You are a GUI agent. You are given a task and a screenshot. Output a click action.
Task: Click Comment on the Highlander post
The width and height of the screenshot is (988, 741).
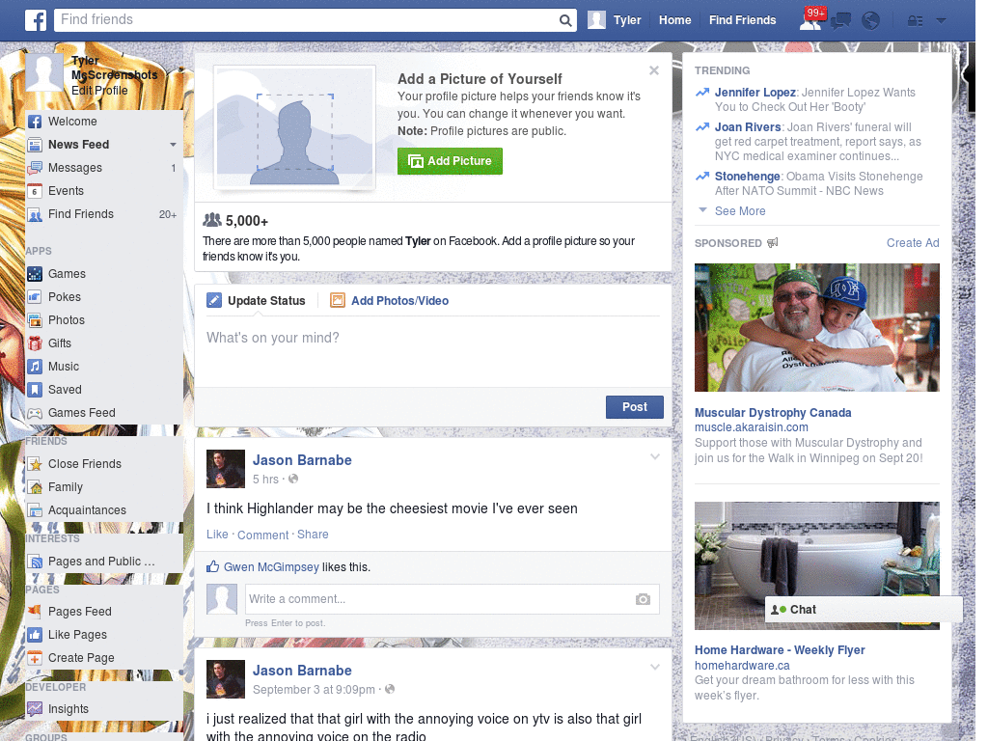pos(262,535)
